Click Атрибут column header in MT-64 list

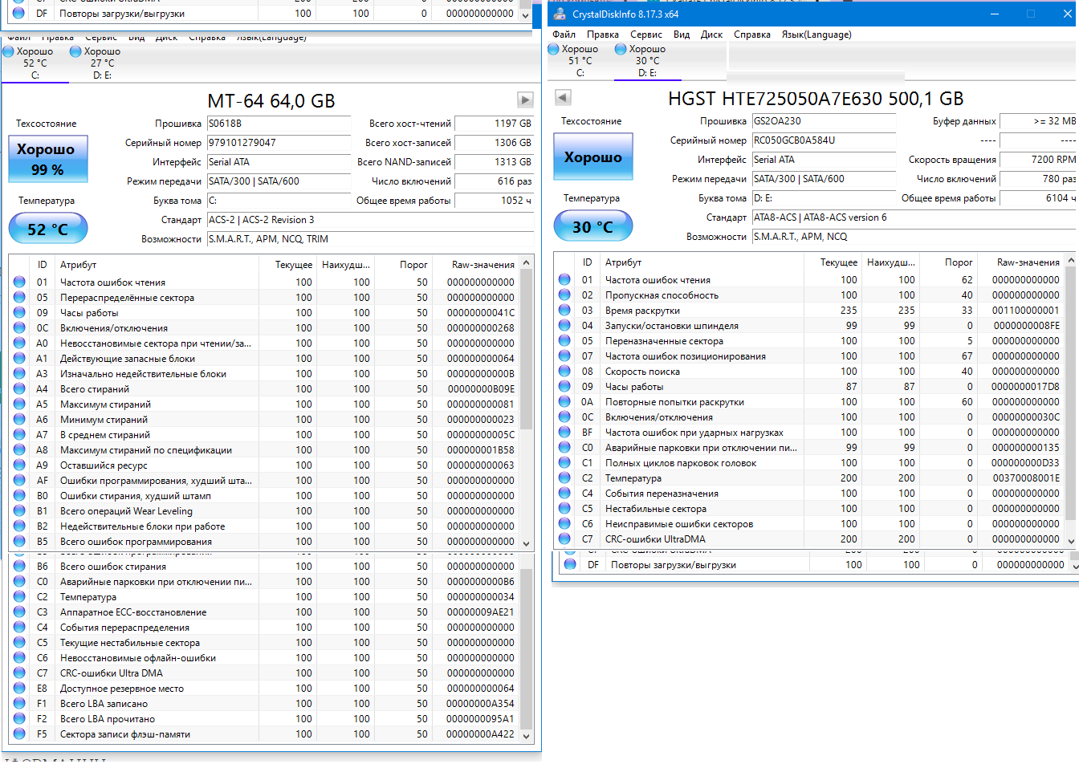pos(157,265)
